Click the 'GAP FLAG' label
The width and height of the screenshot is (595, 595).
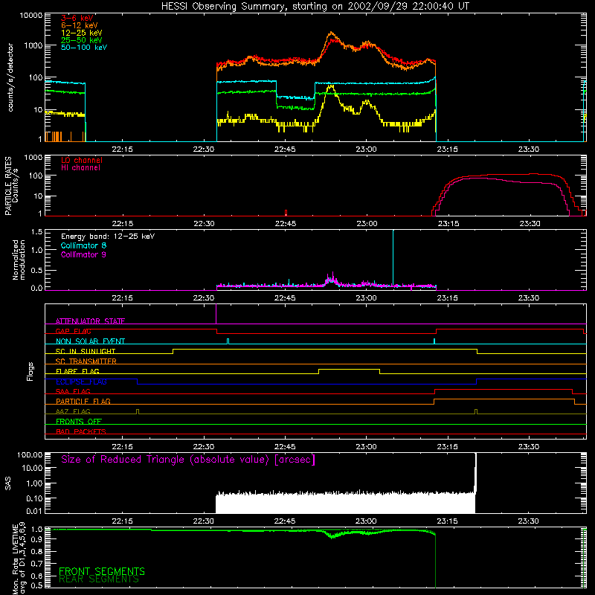(x=73, y=331)
